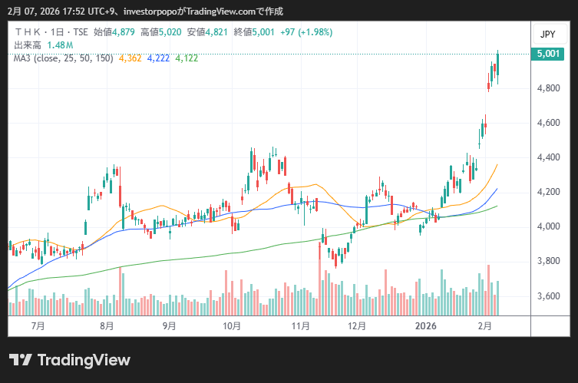Viewport: 578px width, 383px height.
Task: Click the TradingView wordmark text
Action: click(x=84, y=360)
